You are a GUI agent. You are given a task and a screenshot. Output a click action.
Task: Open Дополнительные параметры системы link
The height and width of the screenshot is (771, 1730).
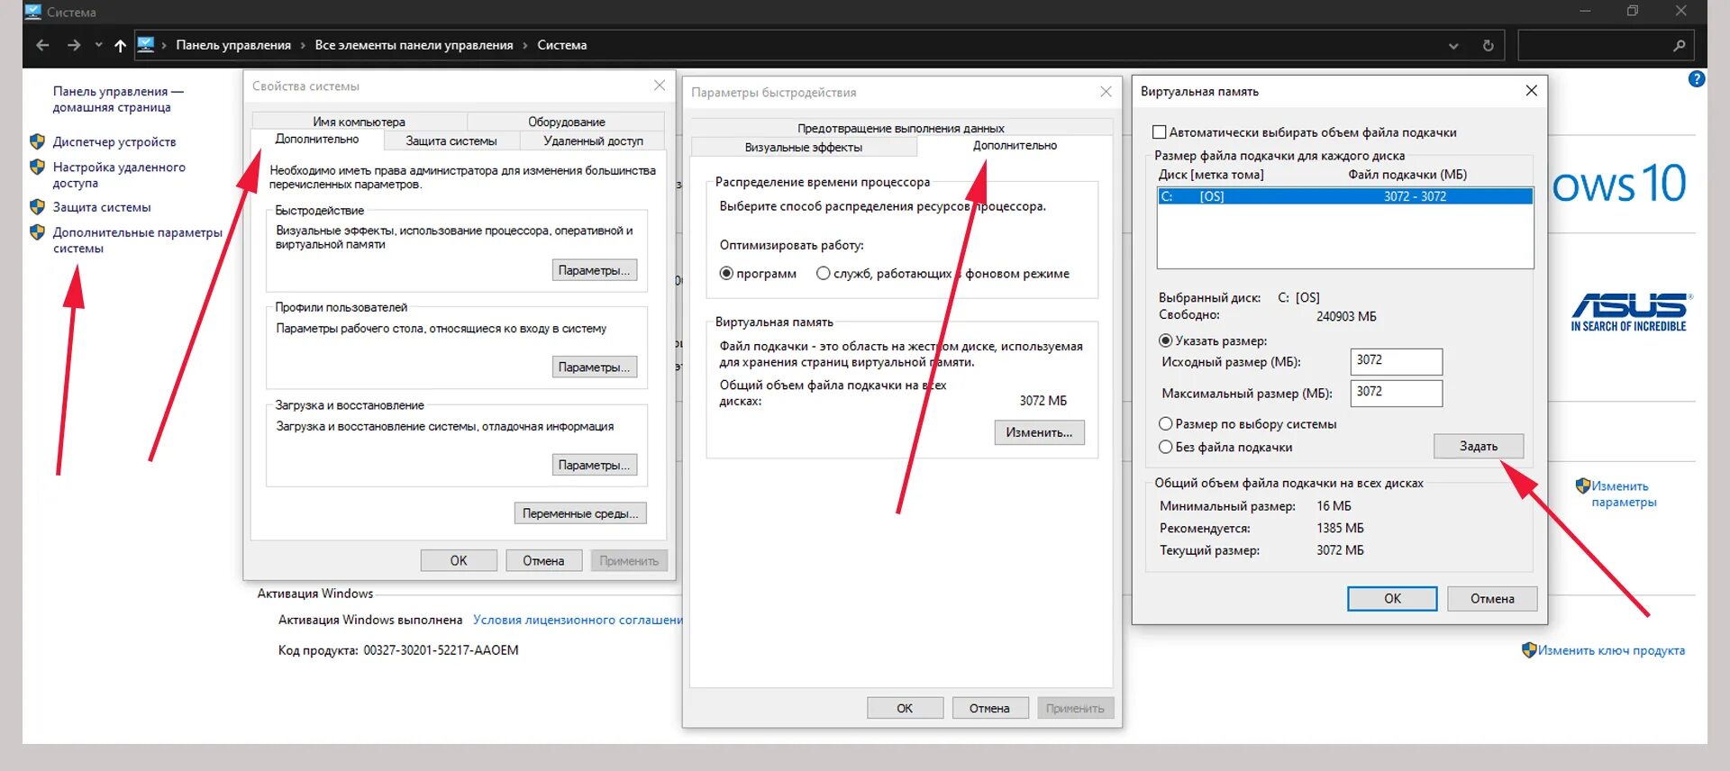point(137,240)
